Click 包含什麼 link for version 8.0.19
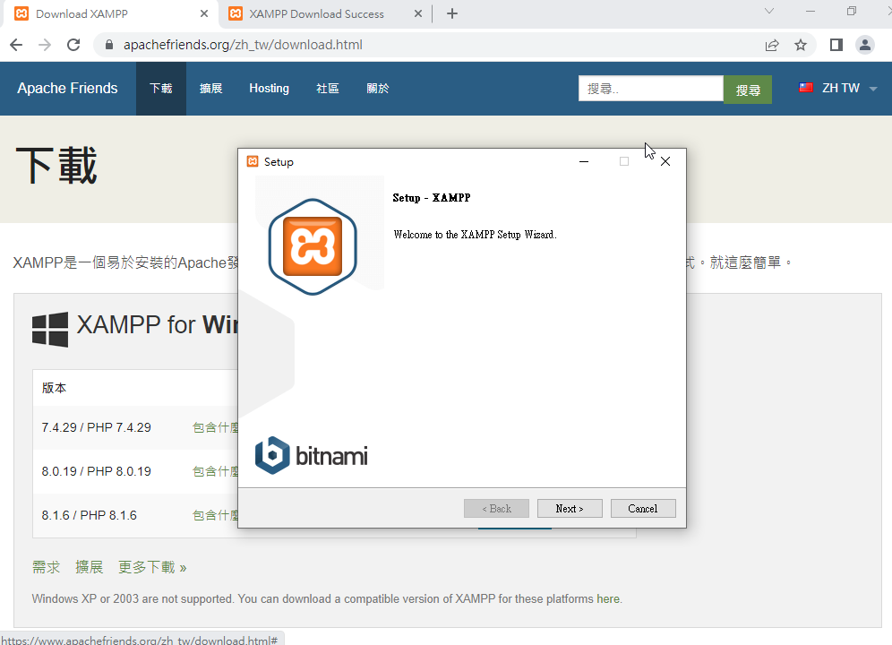The height and width of the screenshot is (645, 892). [x=216, y=471]
